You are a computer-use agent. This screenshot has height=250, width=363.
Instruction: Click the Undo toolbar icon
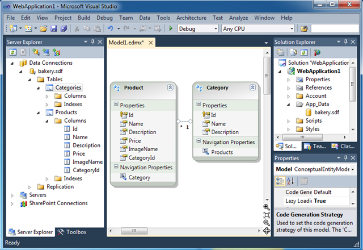[x=111, y=28]
